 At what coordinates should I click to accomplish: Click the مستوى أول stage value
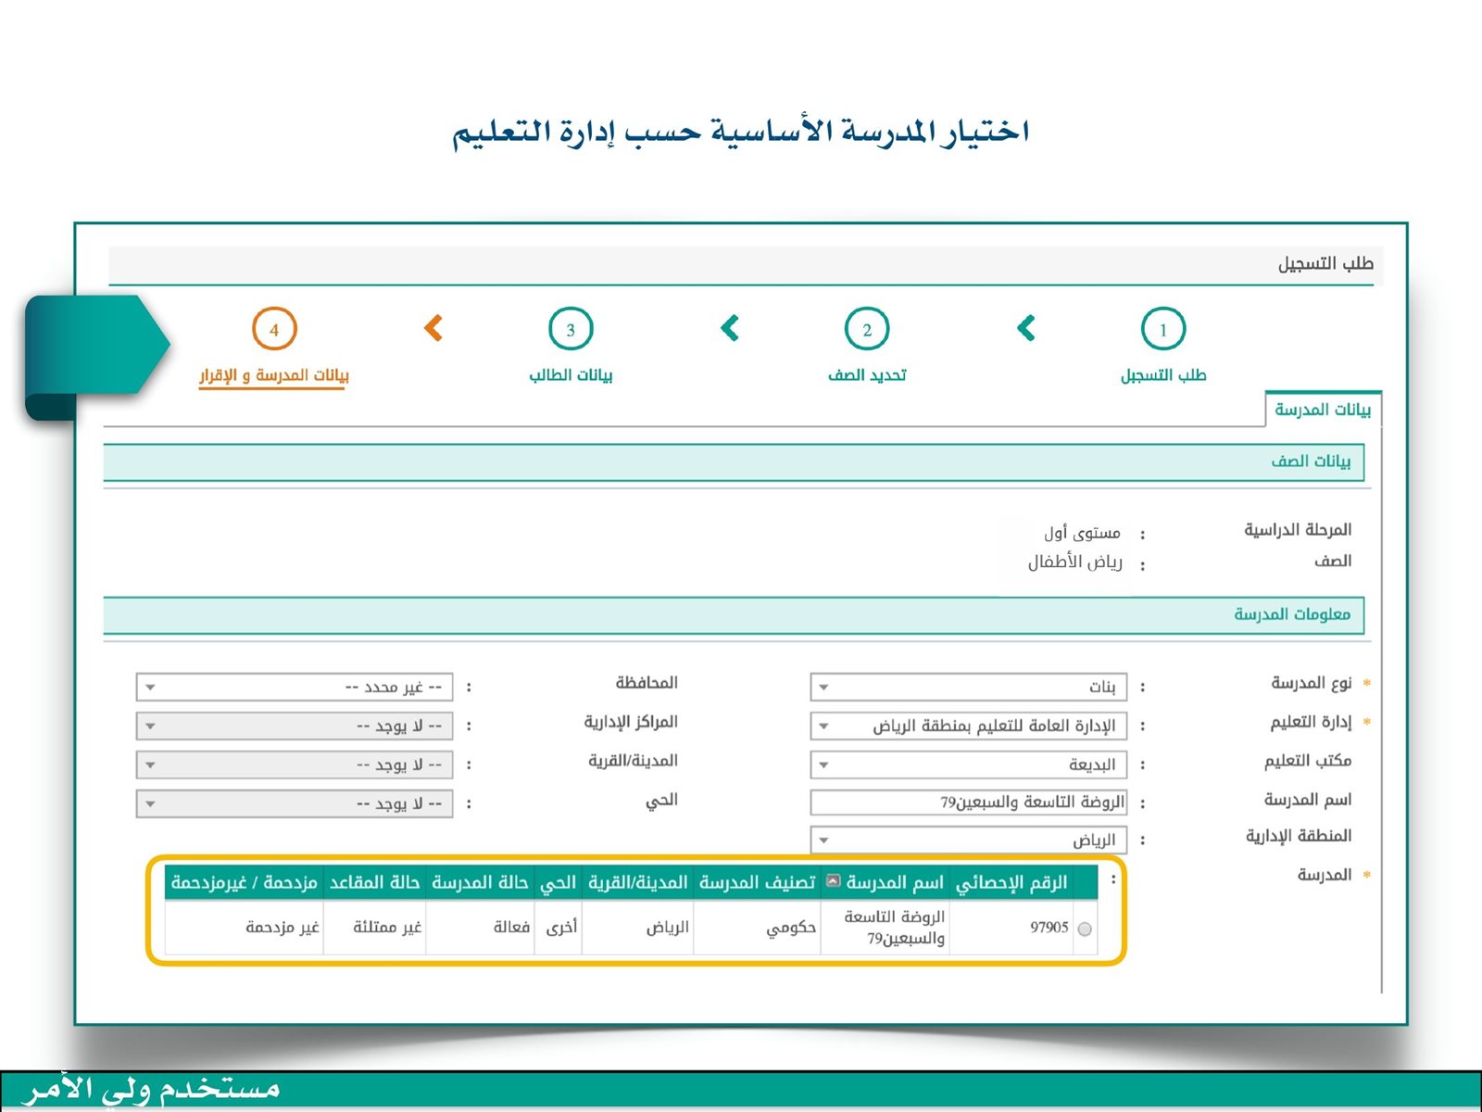click(1082, 533)
